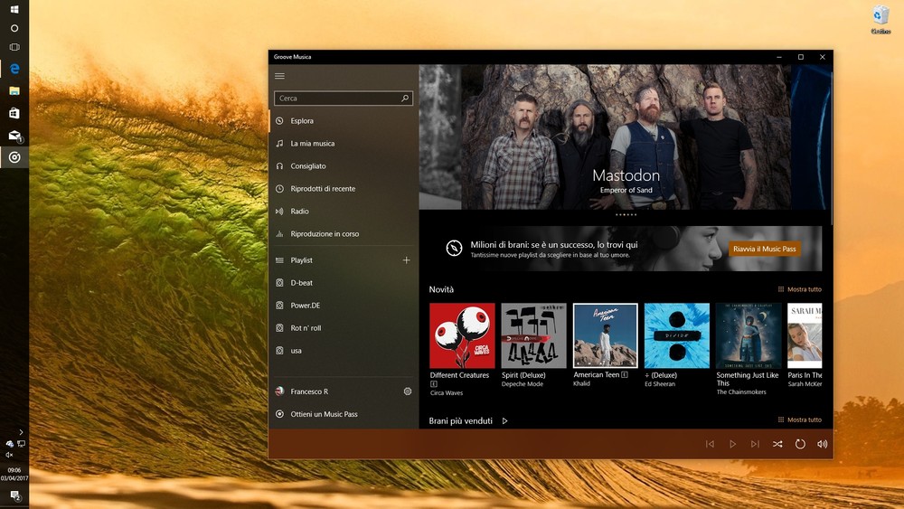Open Cortana circle on taskbar
Image resolution: width=904 pixels, height=509 pixels.
pyautogui.click(x=14, y=28)
